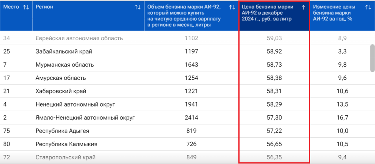Sort by gasoline volume column arrows
375x164 pixels.
tap(232, 7)
